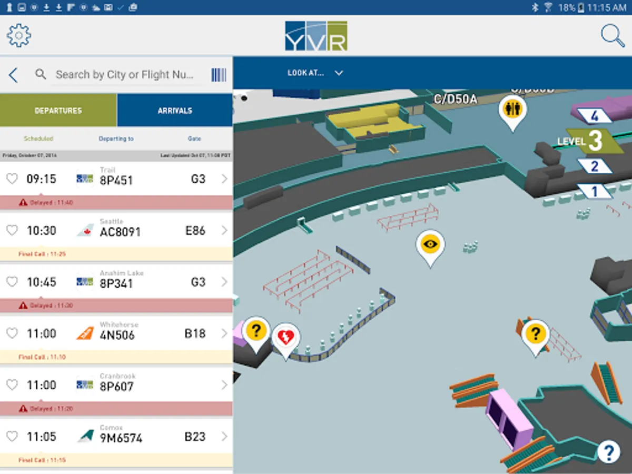Select map Level 1
The height and width of the screenshot is (474, 632).
coord(595,191)
